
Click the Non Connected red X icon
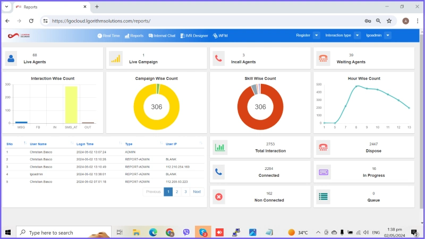point(219,197)
